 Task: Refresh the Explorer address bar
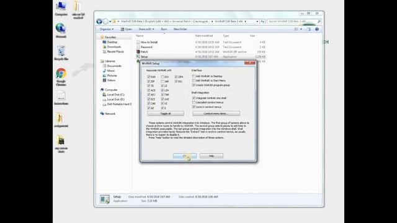click(x=262, y=22)
